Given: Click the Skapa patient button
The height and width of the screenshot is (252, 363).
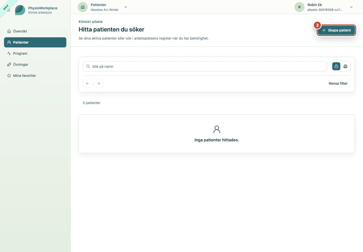Looking at the screenshot, I should coord(336,30).
